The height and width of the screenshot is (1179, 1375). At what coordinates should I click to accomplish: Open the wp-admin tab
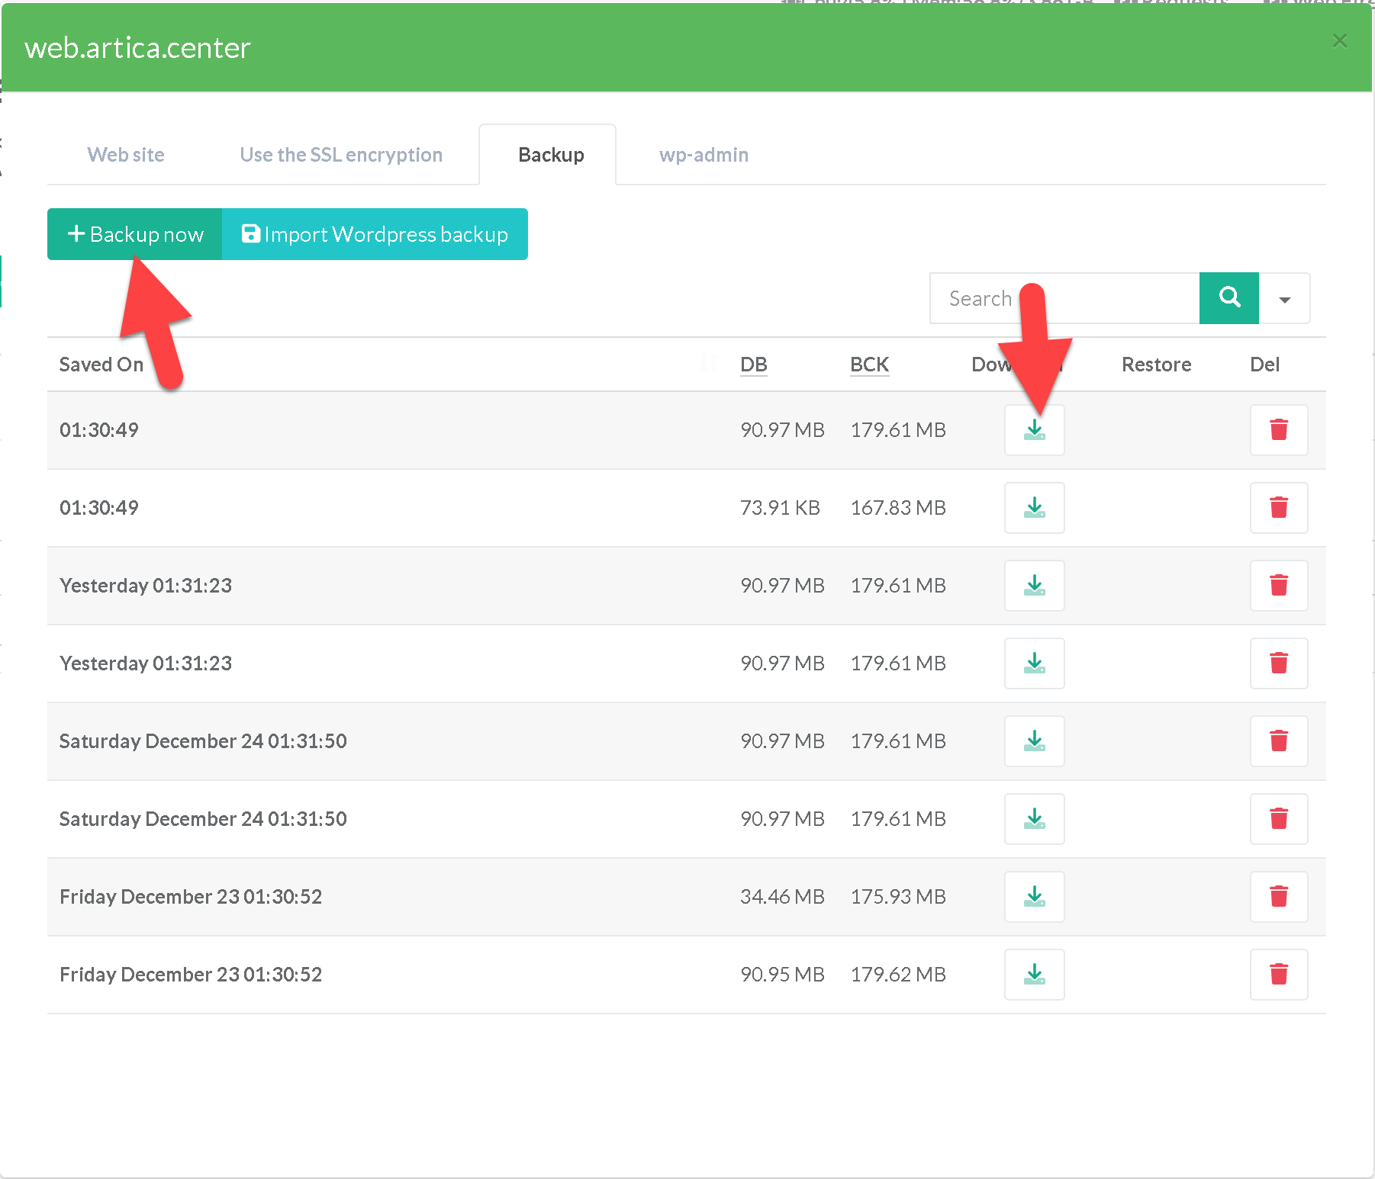click(x=704, y=155)
